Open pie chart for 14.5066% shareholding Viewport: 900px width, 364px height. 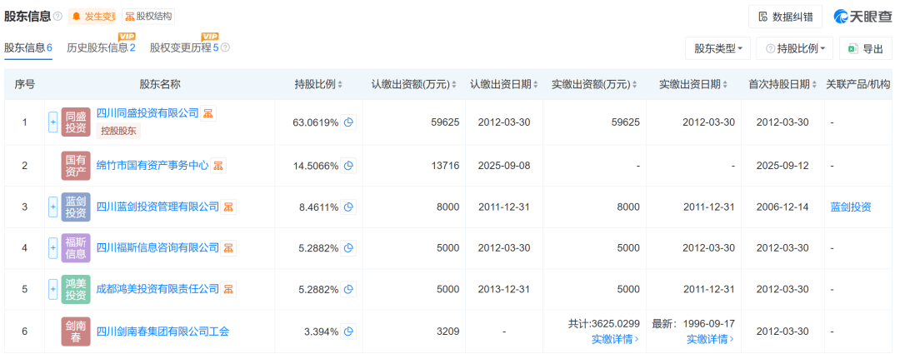348,166
